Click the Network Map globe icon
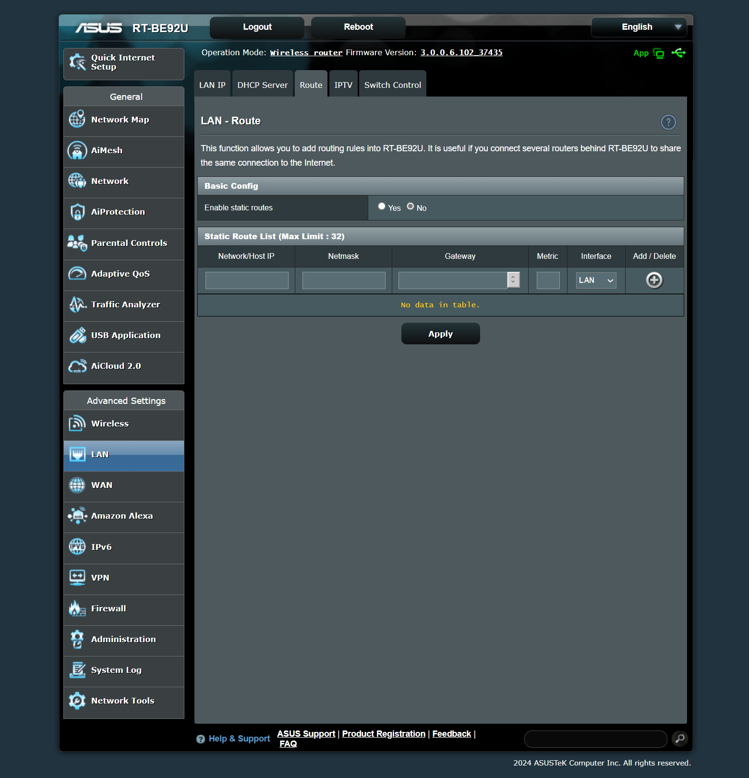The height and width of the screenshot is (778, 749). tap(77, 119)
